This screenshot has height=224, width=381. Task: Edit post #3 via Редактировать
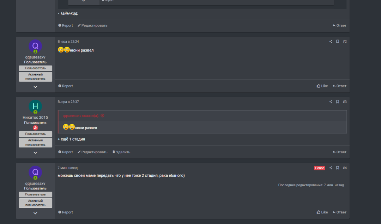[92, 152]
